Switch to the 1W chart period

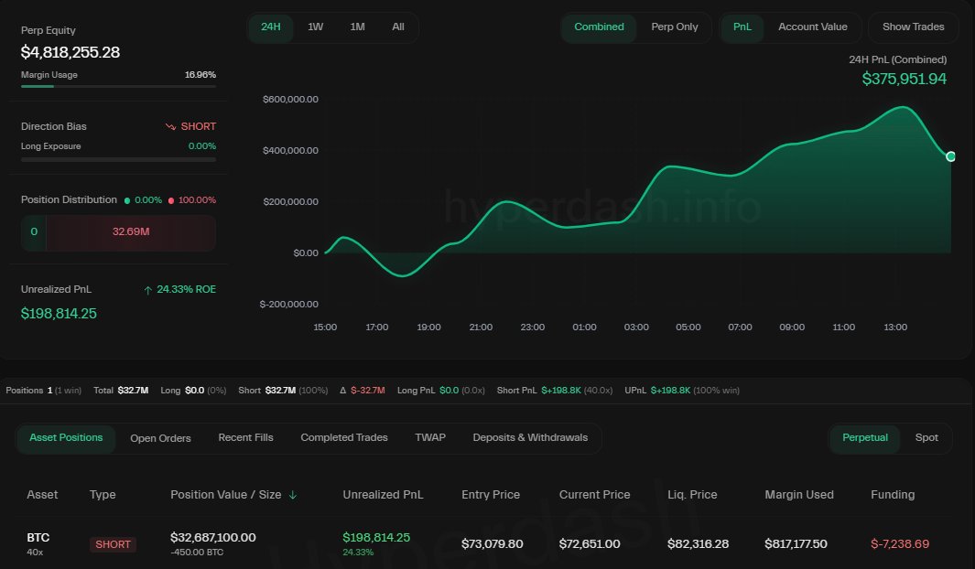point(315,27)
